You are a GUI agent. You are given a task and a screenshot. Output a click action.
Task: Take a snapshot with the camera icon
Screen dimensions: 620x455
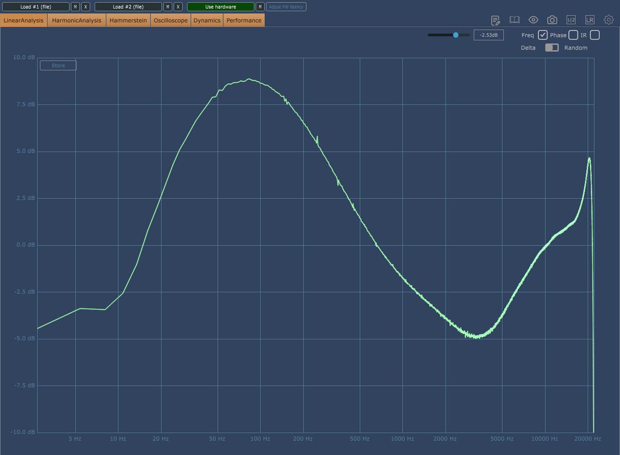click(552, 20)
